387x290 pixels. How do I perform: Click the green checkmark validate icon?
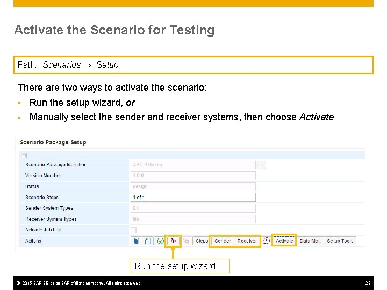tap(160, 241)
